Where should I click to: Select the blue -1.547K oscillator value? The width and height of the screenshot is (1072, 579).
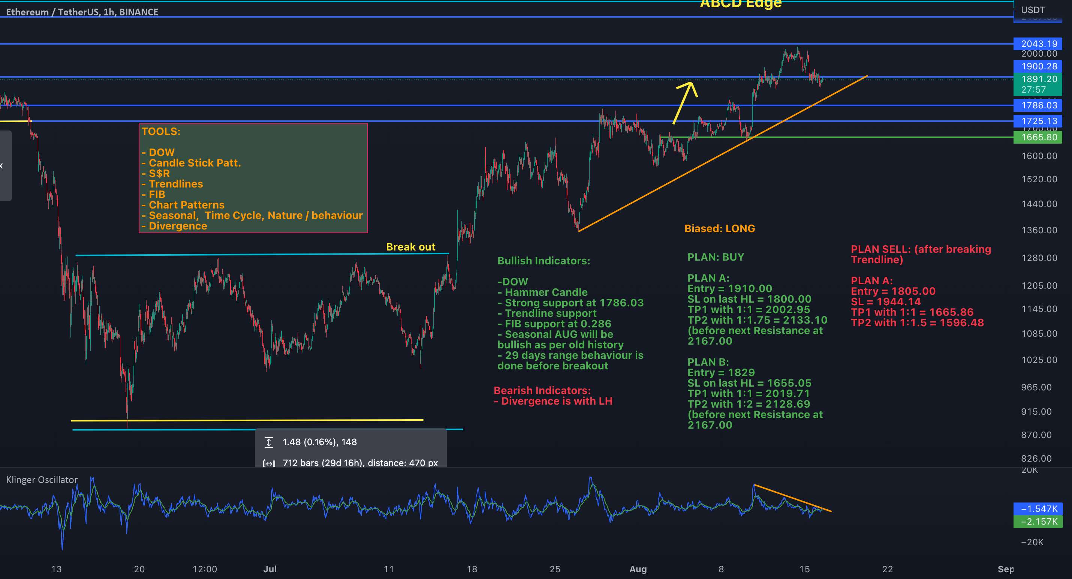click(1038, 508)
